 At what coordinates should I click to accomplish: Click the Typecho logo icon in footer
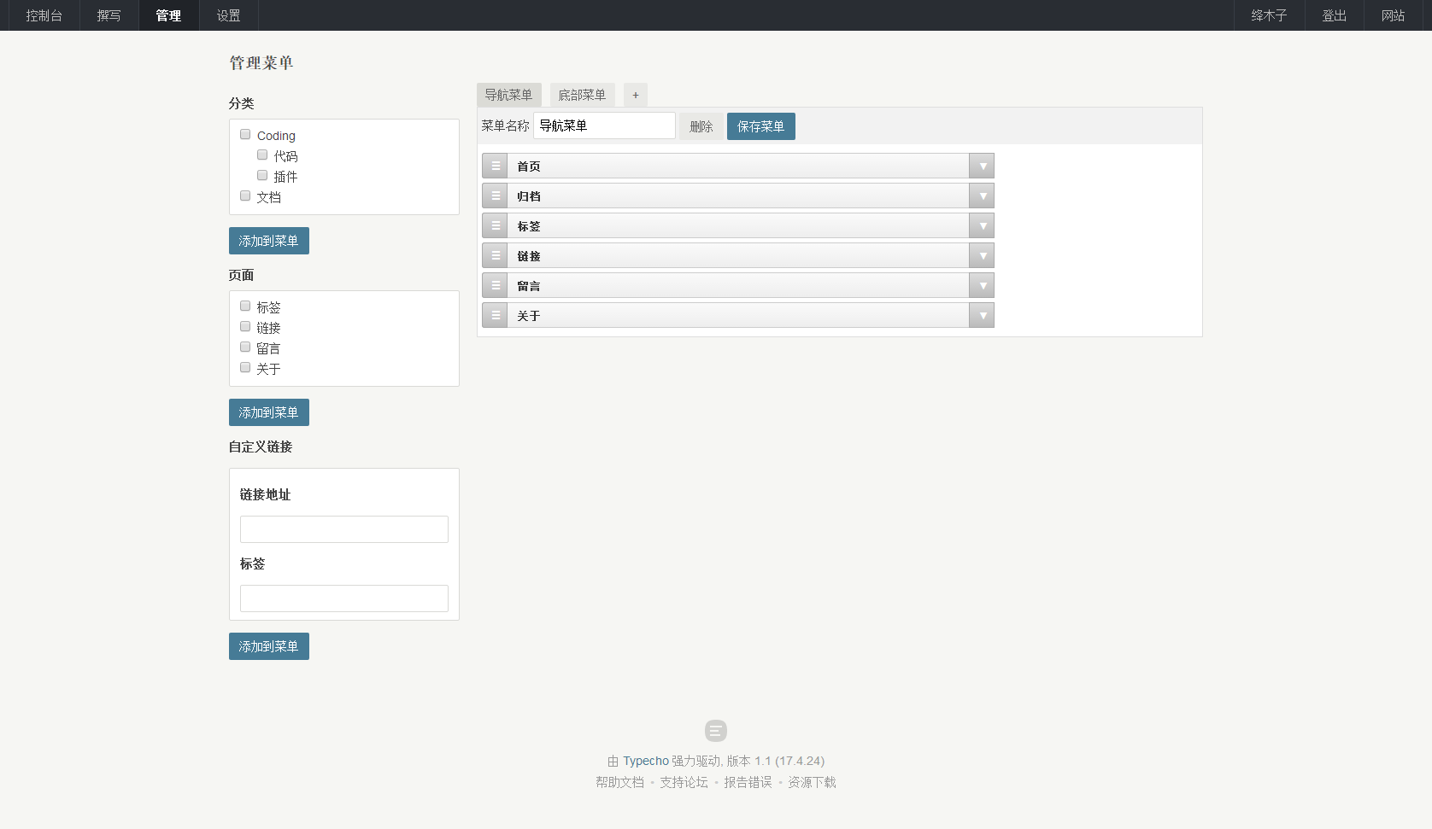click(716, 731)
